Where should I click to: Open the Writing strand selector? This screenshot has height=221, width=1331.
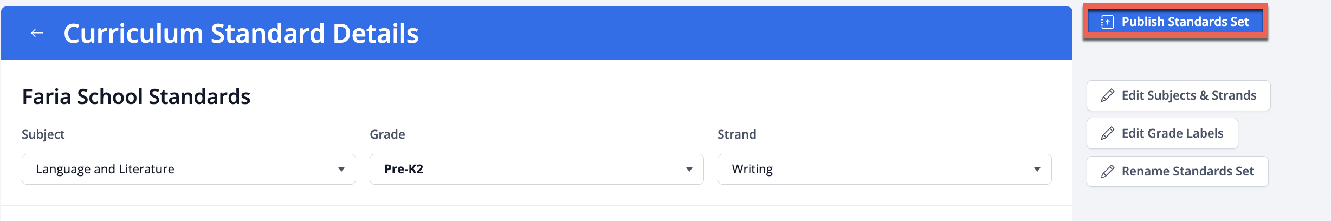click(x=873, y=170)
